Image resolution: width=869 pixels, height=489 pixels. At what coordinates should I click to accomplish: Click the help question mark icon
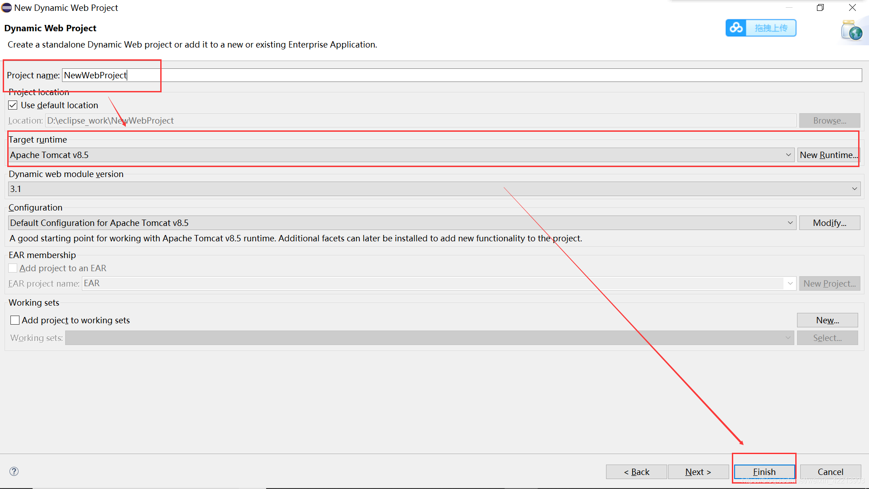(x=14, y=471)
